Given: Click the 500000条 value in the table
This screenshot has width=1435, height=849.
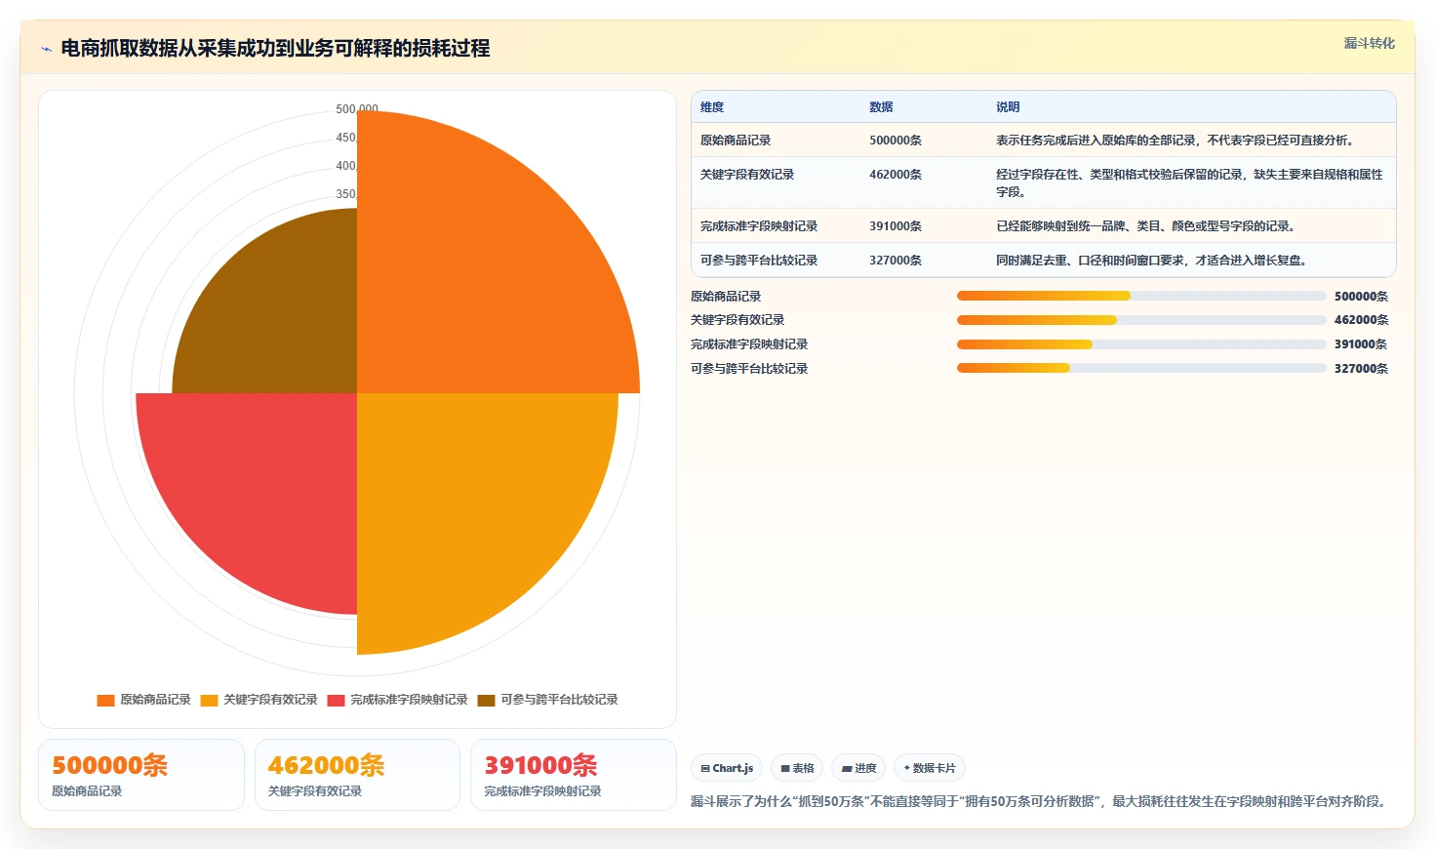Looking at the screenshot, I should (896, 141).
